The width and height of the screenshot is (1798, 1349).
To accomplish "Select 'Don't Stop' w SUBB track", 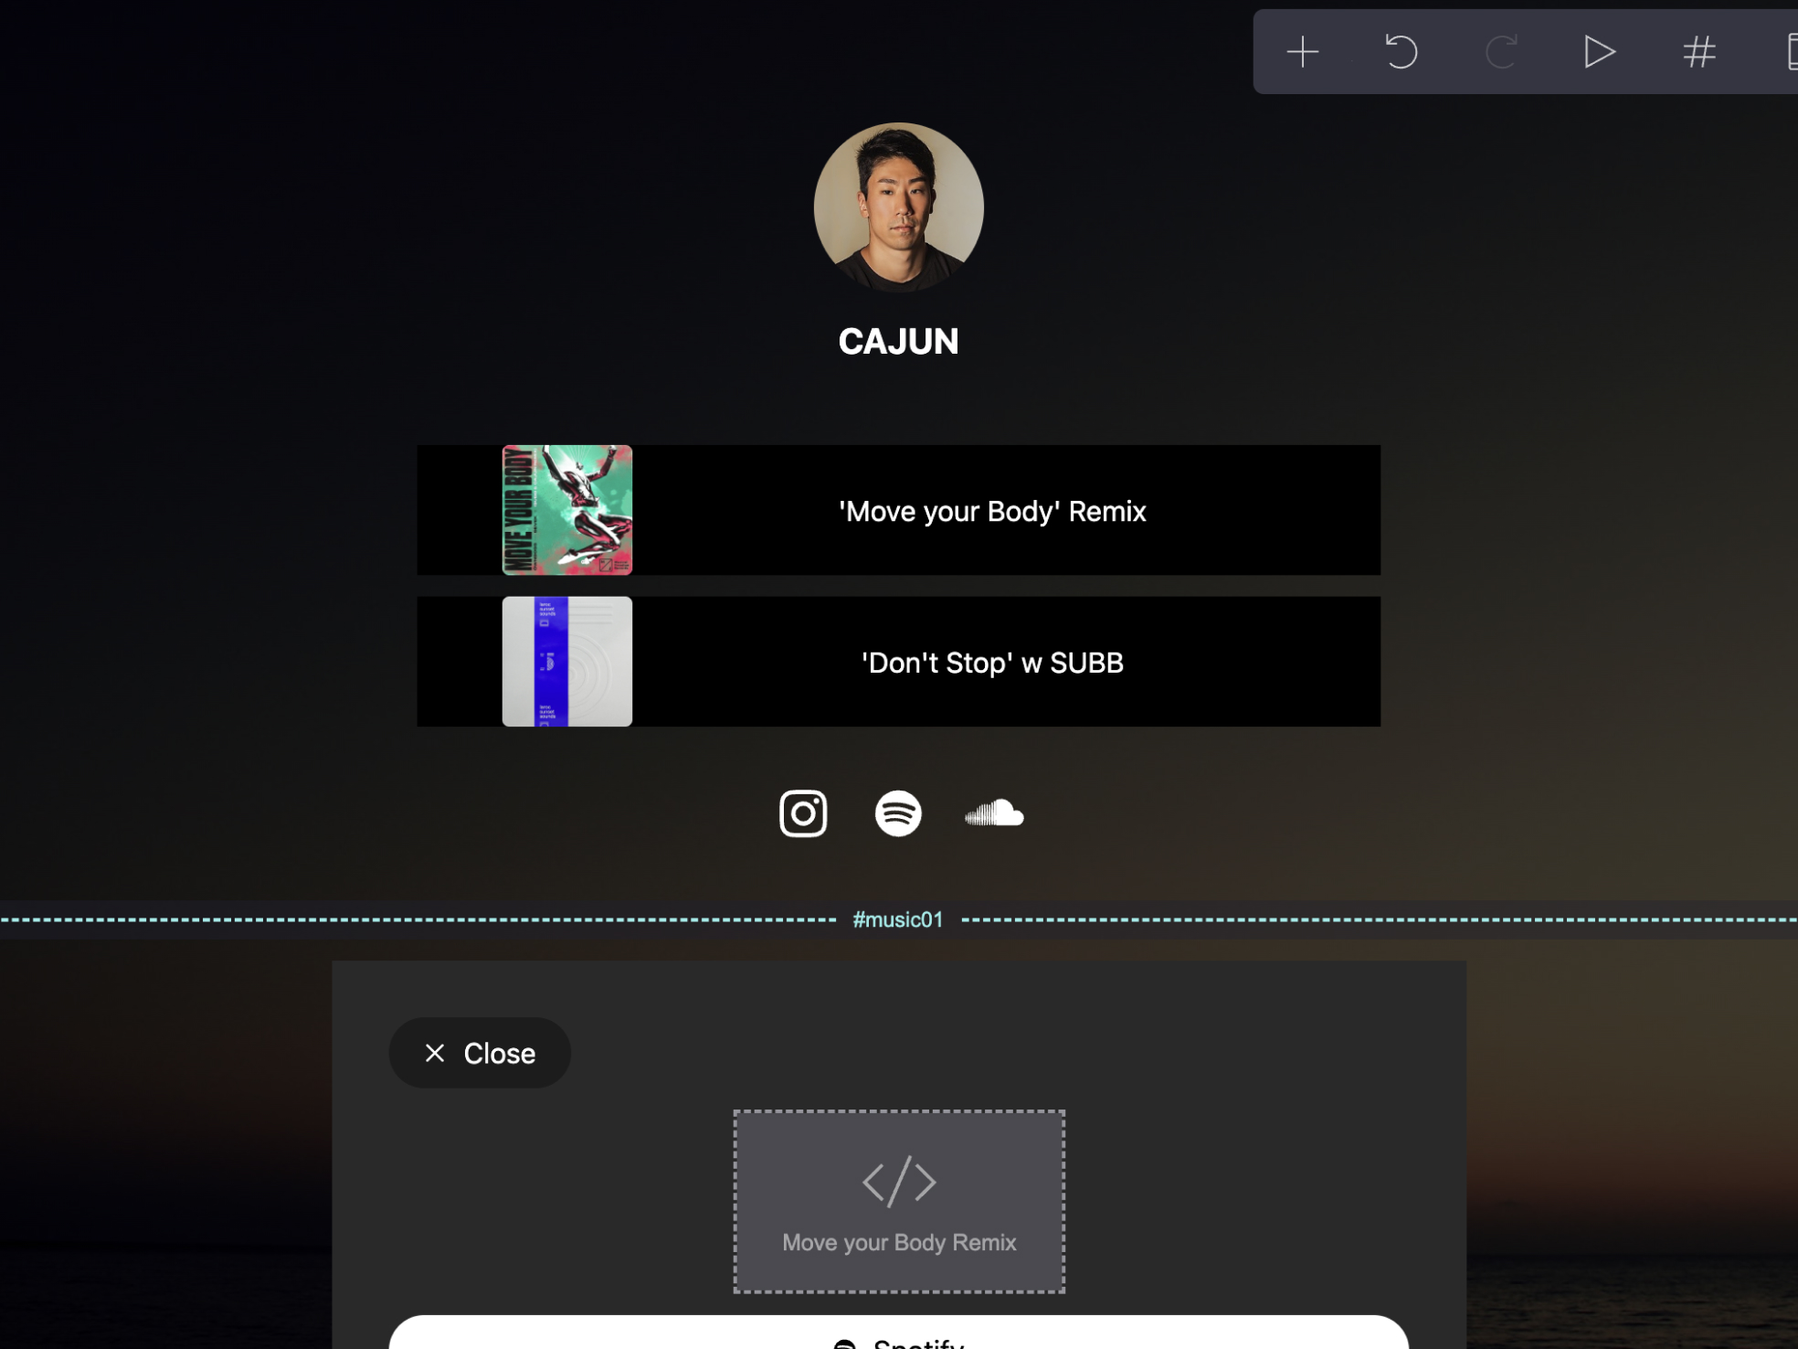I will [x=899, y=662].
